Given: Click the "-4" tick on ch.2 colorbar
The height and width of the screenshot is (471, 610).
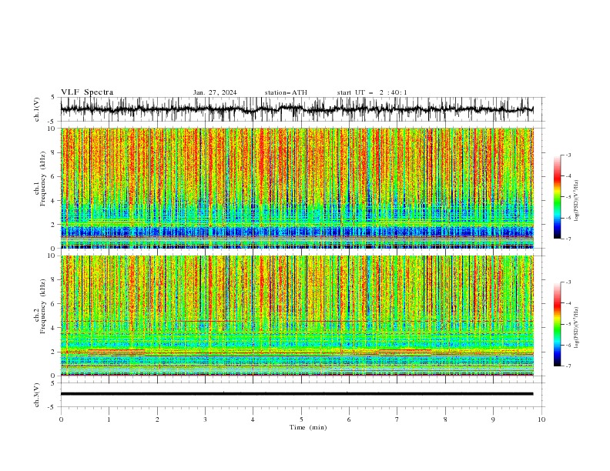Looking at the screenshot, I should 568,303.
